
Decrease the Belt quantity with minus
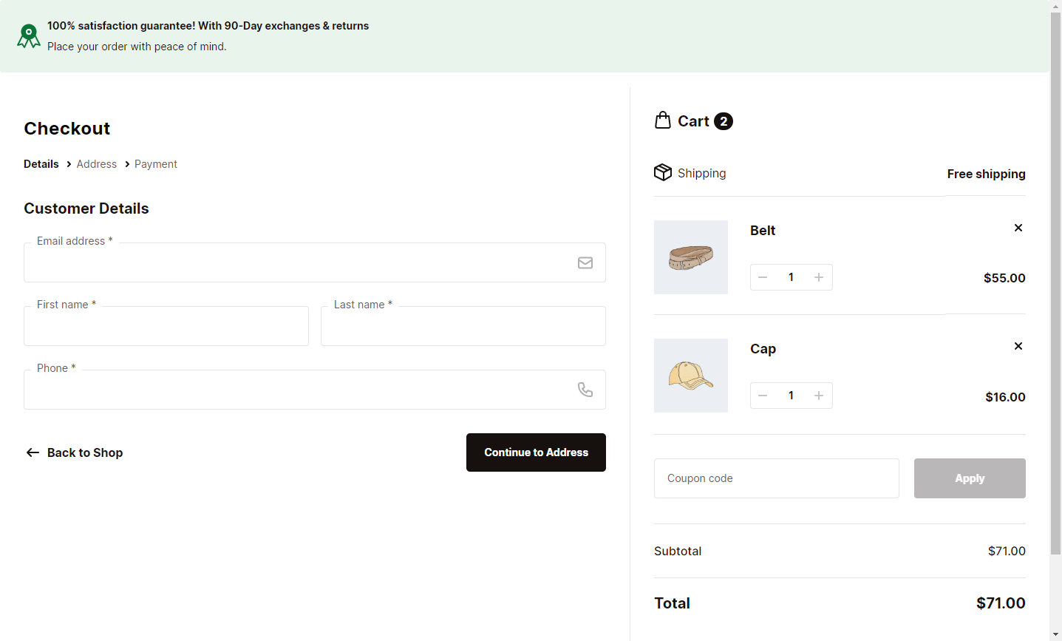tap(762, 277)
